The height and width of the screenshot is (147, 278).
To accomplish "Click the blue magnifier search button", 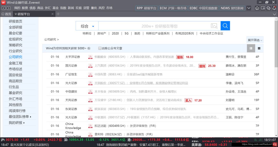I will 225,26.
